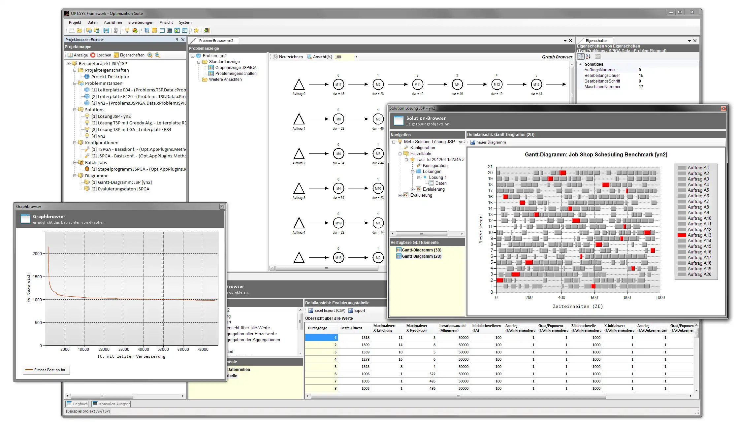Screen dimensions: 738x428
Task: Click the puzzle piece plugin toolbar icon
Action: click(x=197, y=30)
